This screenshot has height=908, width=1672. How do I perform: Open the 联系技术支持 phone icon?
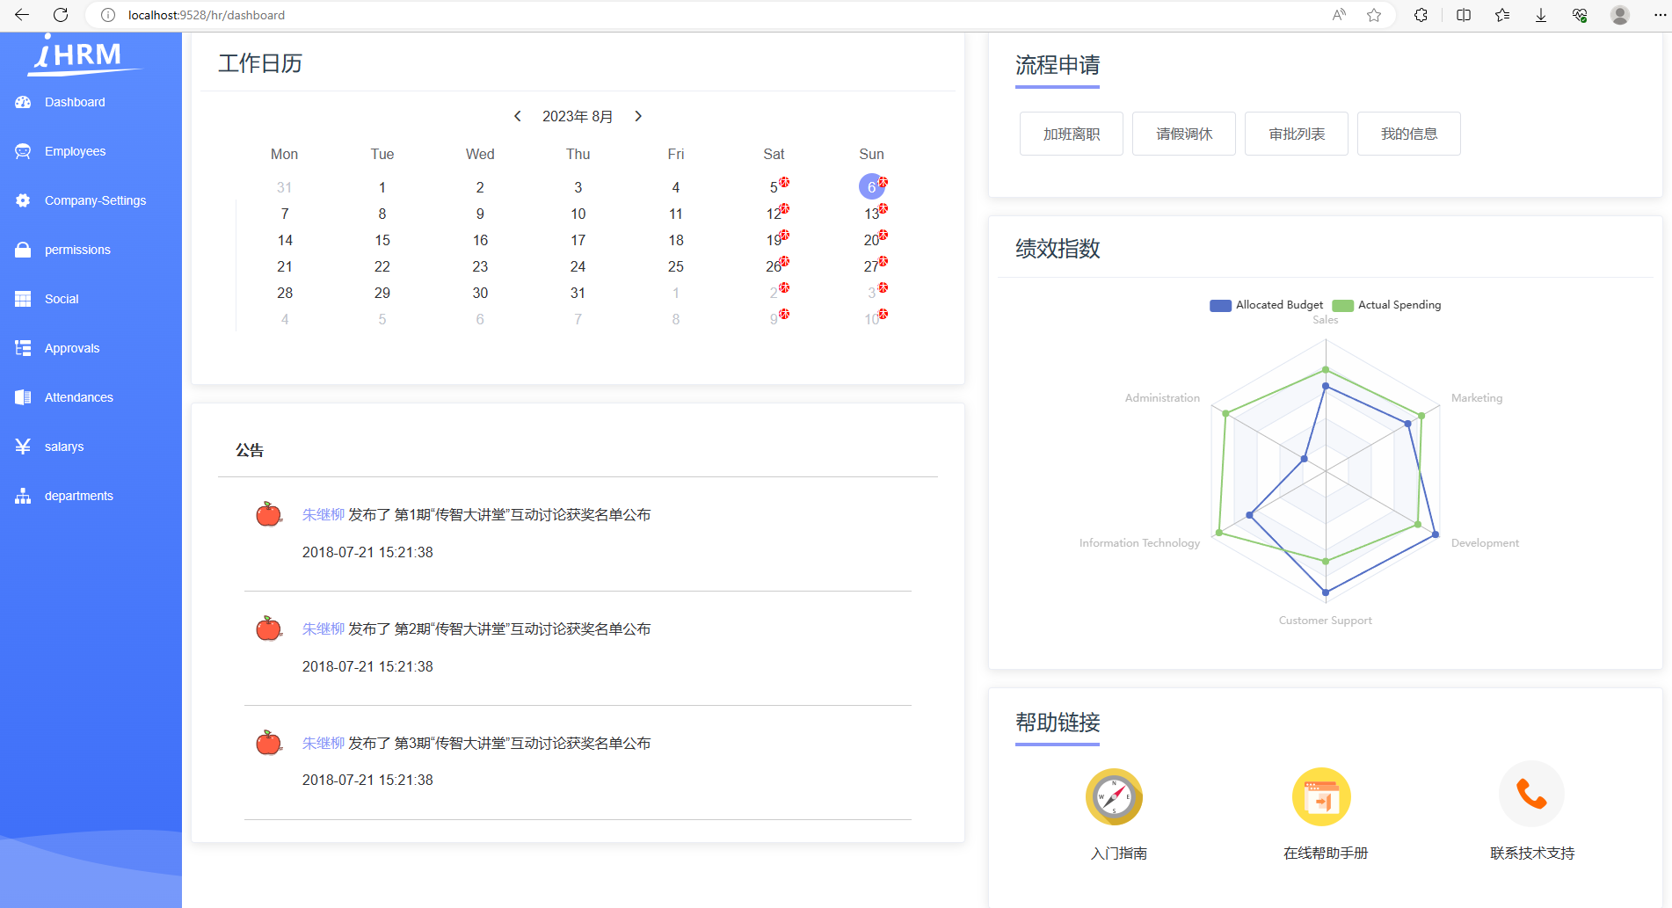click(x=1531, y=795)
